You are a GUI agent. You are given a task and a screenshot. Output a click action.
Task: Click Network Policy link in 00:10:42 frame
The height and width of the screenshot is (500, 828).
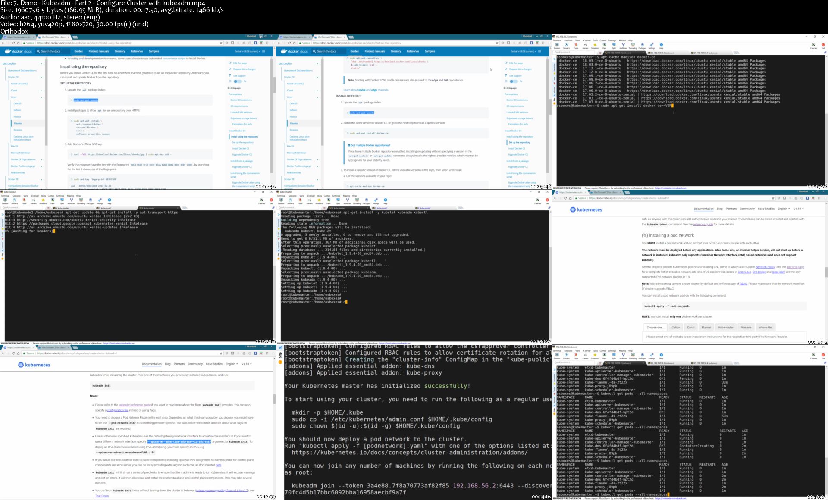(x=765, y=267)
